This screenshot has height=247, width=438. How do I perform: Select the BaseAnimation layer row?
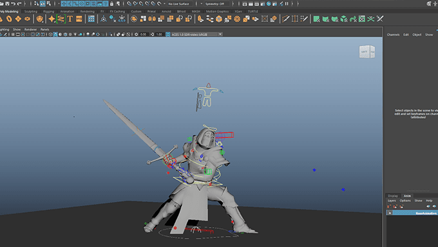[x=412, y=213]
